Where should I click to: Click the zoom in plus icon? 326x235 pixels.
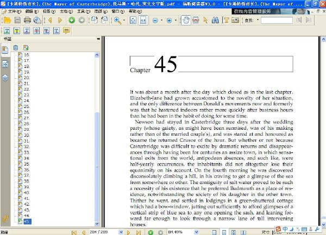[169, 20]
